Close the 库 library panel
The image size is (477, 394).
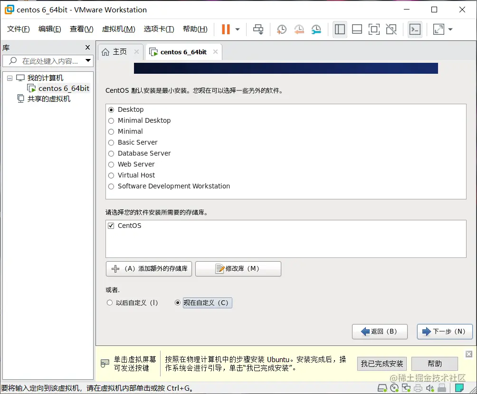[87, 47]
